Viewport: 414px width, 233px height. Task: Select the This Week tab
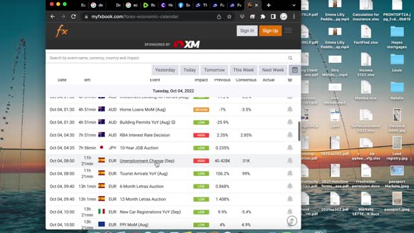point(243,70)
